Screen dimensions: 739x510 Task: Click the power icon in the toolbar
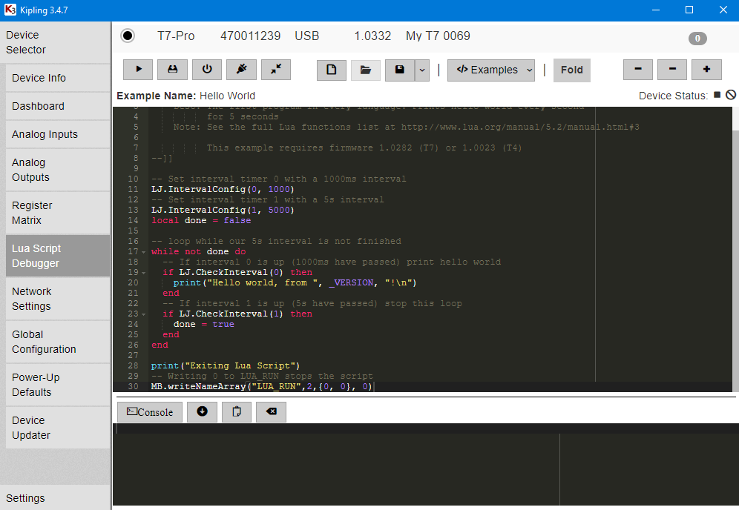206,69
